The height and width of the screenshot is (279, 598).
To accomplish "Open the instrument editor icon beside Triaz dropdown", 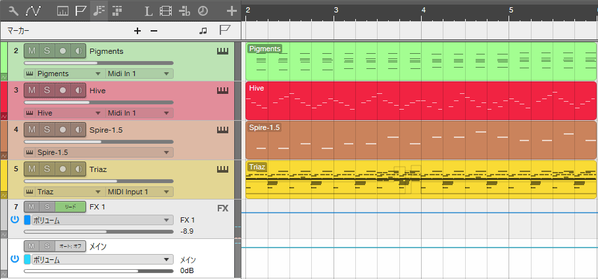I will tap(30, 192).
